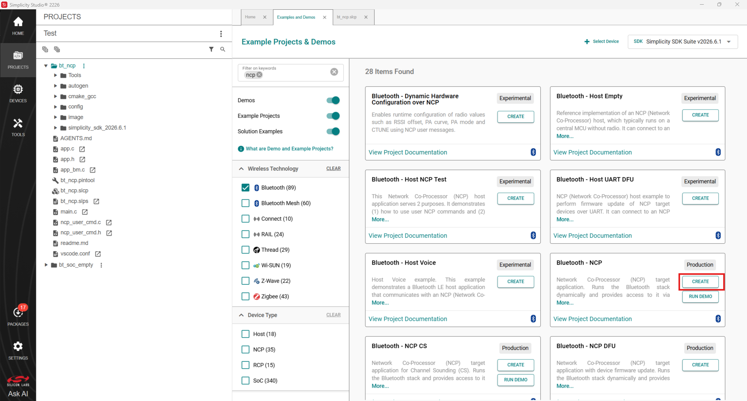The width and height of the screenshot is (747, 401).
Task: Open the Test workspace three-dot menu
Action: point(221,34)
